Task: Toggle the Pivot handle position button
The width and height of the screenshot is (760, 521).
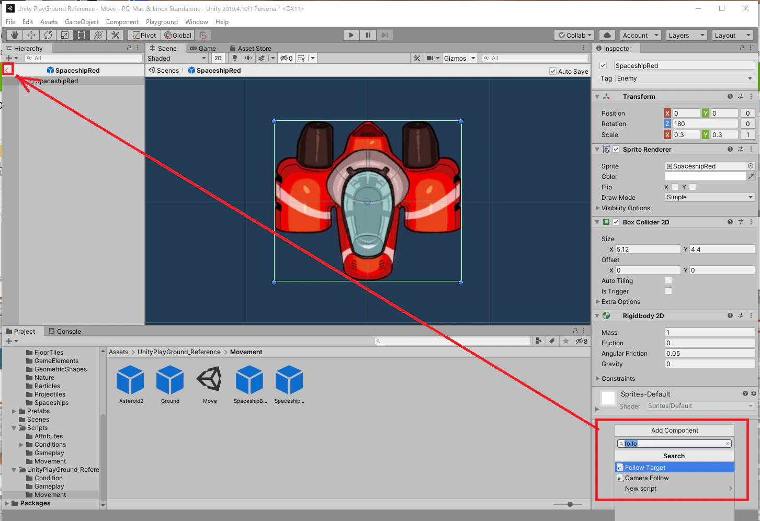Action: coord(144,35)
